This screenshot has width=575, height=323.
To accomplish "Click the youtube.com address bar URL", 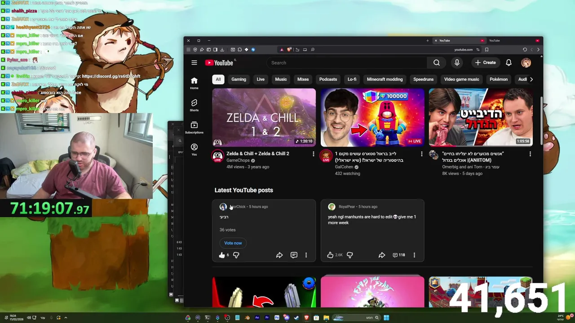I will coord(463,50).
